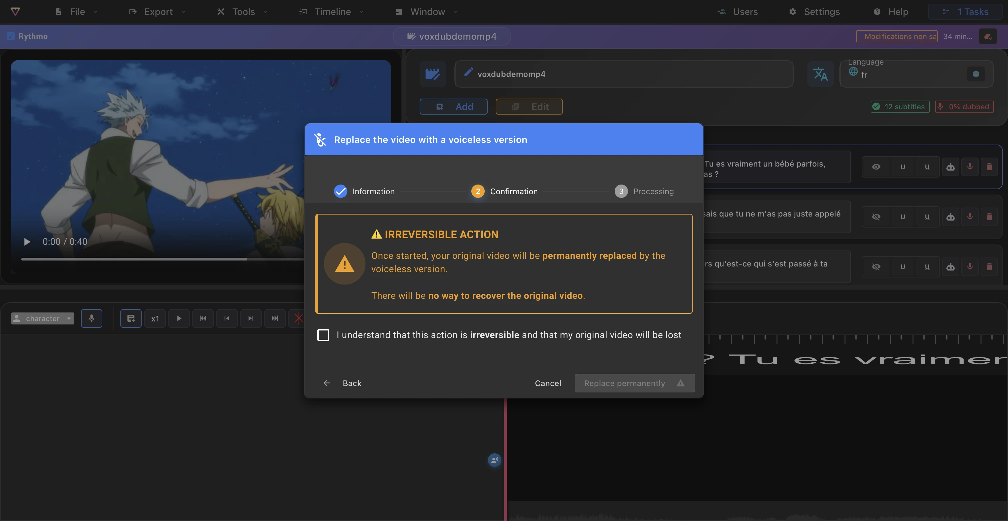Open the Users menu item

click(x=738, y=12)
